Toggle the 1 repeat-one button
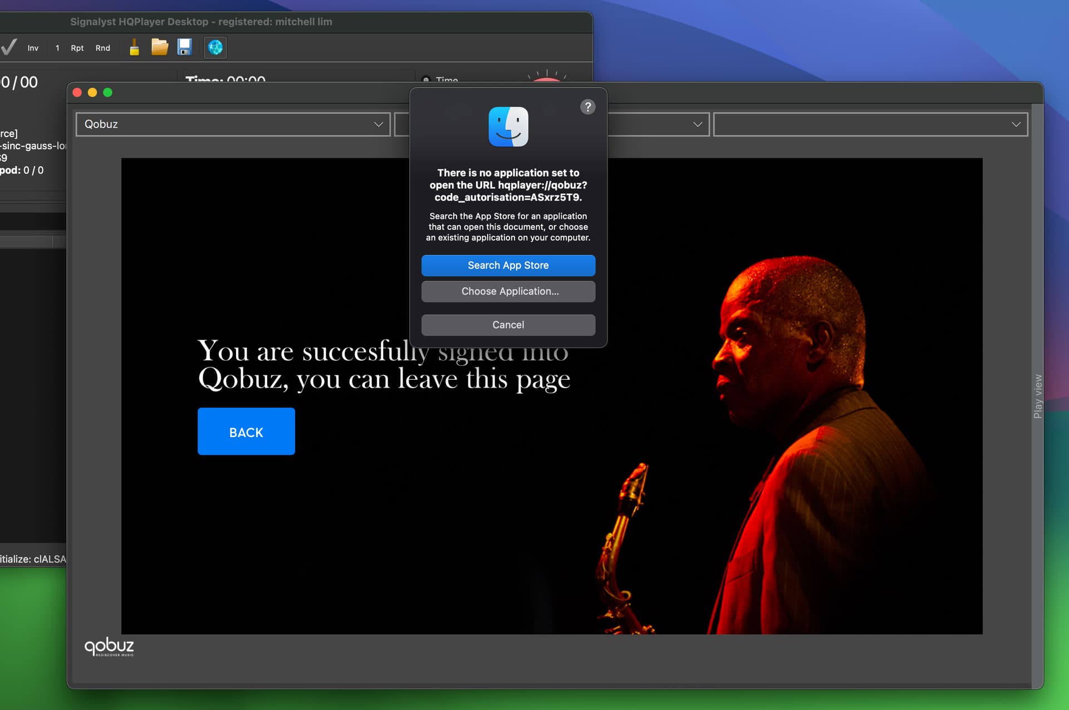The image size is (1069, 710). pyautogui.click(x=57, y=48)
